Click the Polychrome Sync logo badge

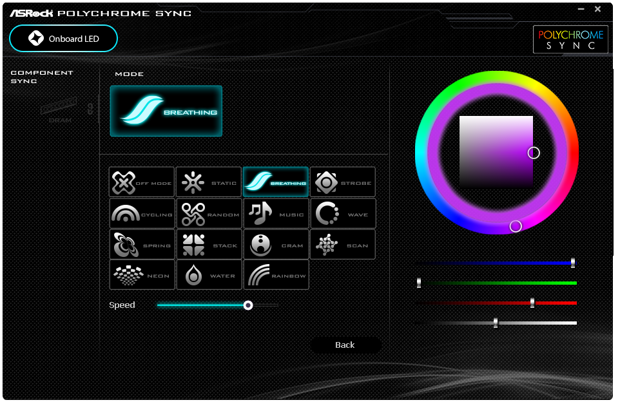pyautogui.click(x=570, y=39)
